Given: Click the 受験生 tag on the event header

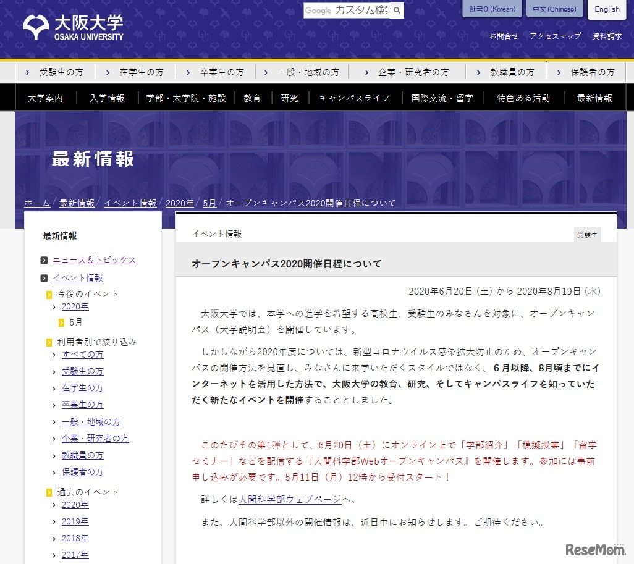Looking at the screenshot, I should (x=587, y=235).
